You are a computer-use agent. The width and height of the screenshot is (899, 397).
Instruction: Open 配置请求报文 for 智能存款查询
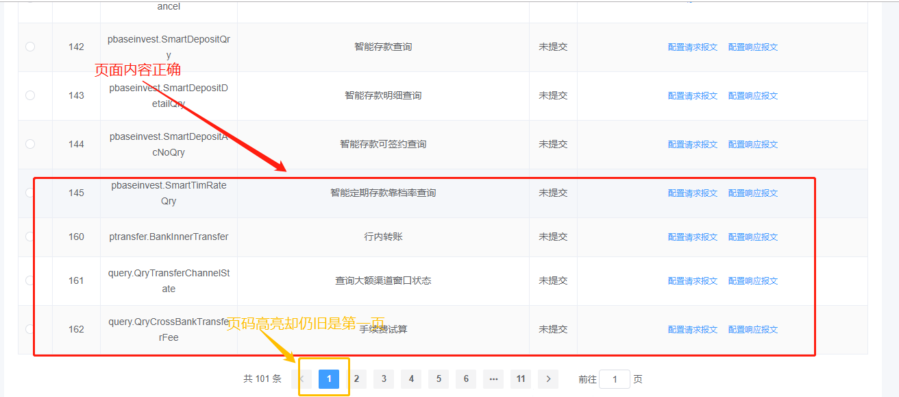[x=691, y=47]
